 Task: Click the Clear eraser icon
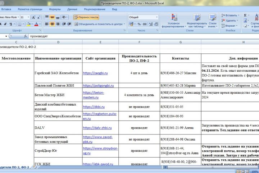point(245,26)
